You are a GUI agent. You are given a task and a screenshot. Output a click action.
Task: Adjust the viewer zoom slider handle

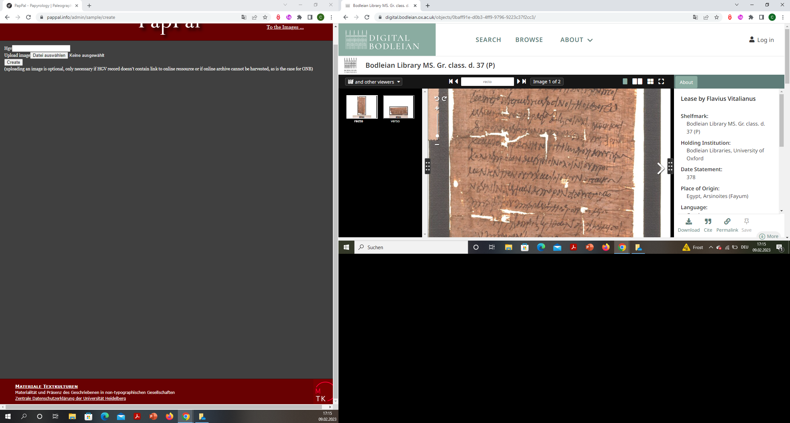point(437,136)
